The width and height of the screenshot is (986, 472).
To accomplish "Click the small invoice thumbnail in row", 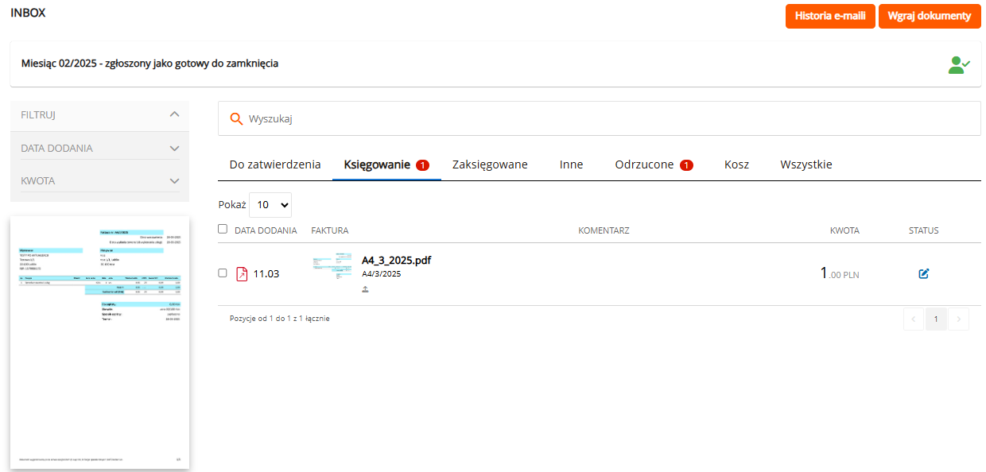I will [x=332, y=265].
